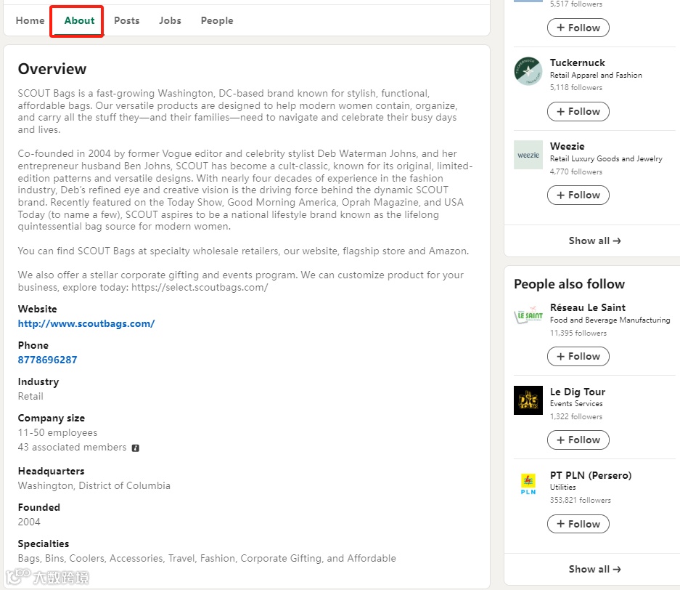680x590 pixels.
Task: Click 'Retail Luxury Goods and Jewelry' text
Action: [606, 159]
